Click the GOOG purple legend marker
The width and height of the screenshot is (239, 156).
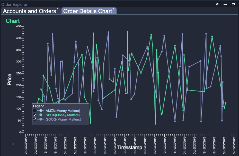coord(41,119)
